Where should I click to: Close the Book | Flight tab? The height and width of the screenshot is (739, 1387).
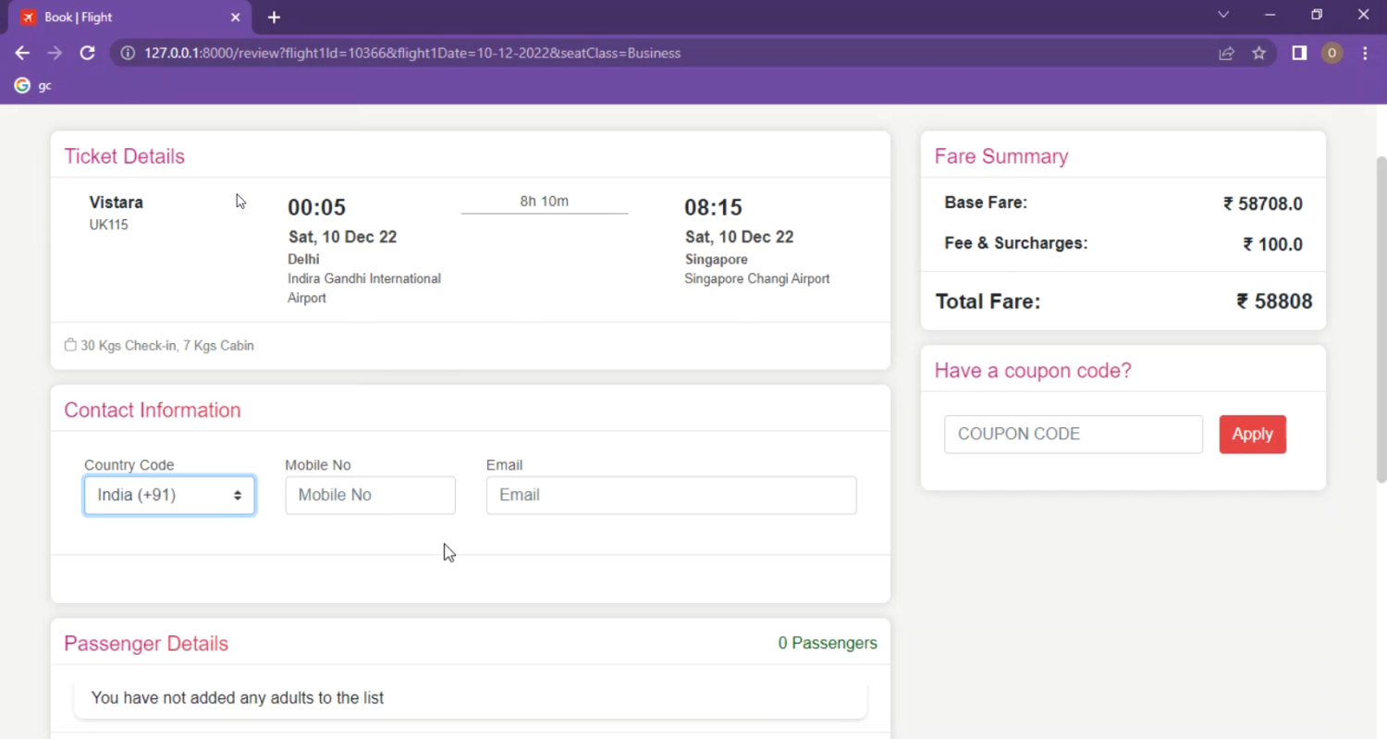pyautogui.click(x=235, y=18)
